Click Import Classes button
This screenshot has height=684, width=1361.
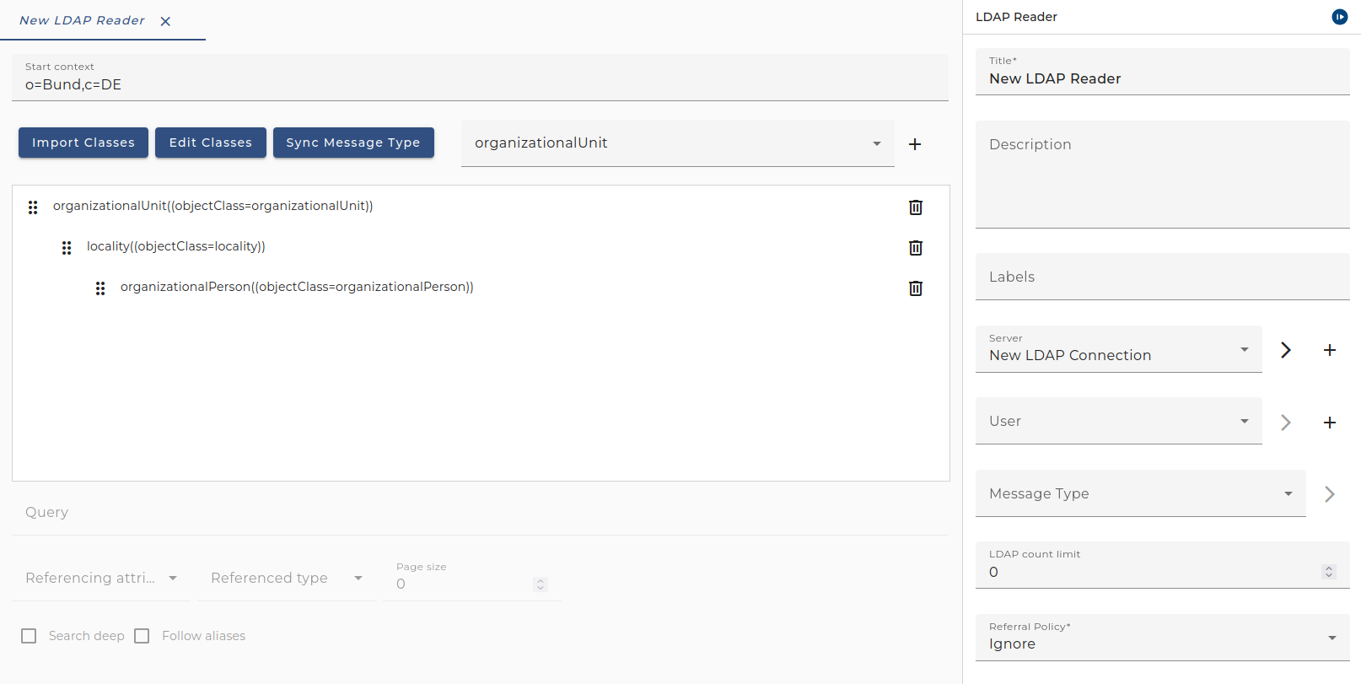83,143
